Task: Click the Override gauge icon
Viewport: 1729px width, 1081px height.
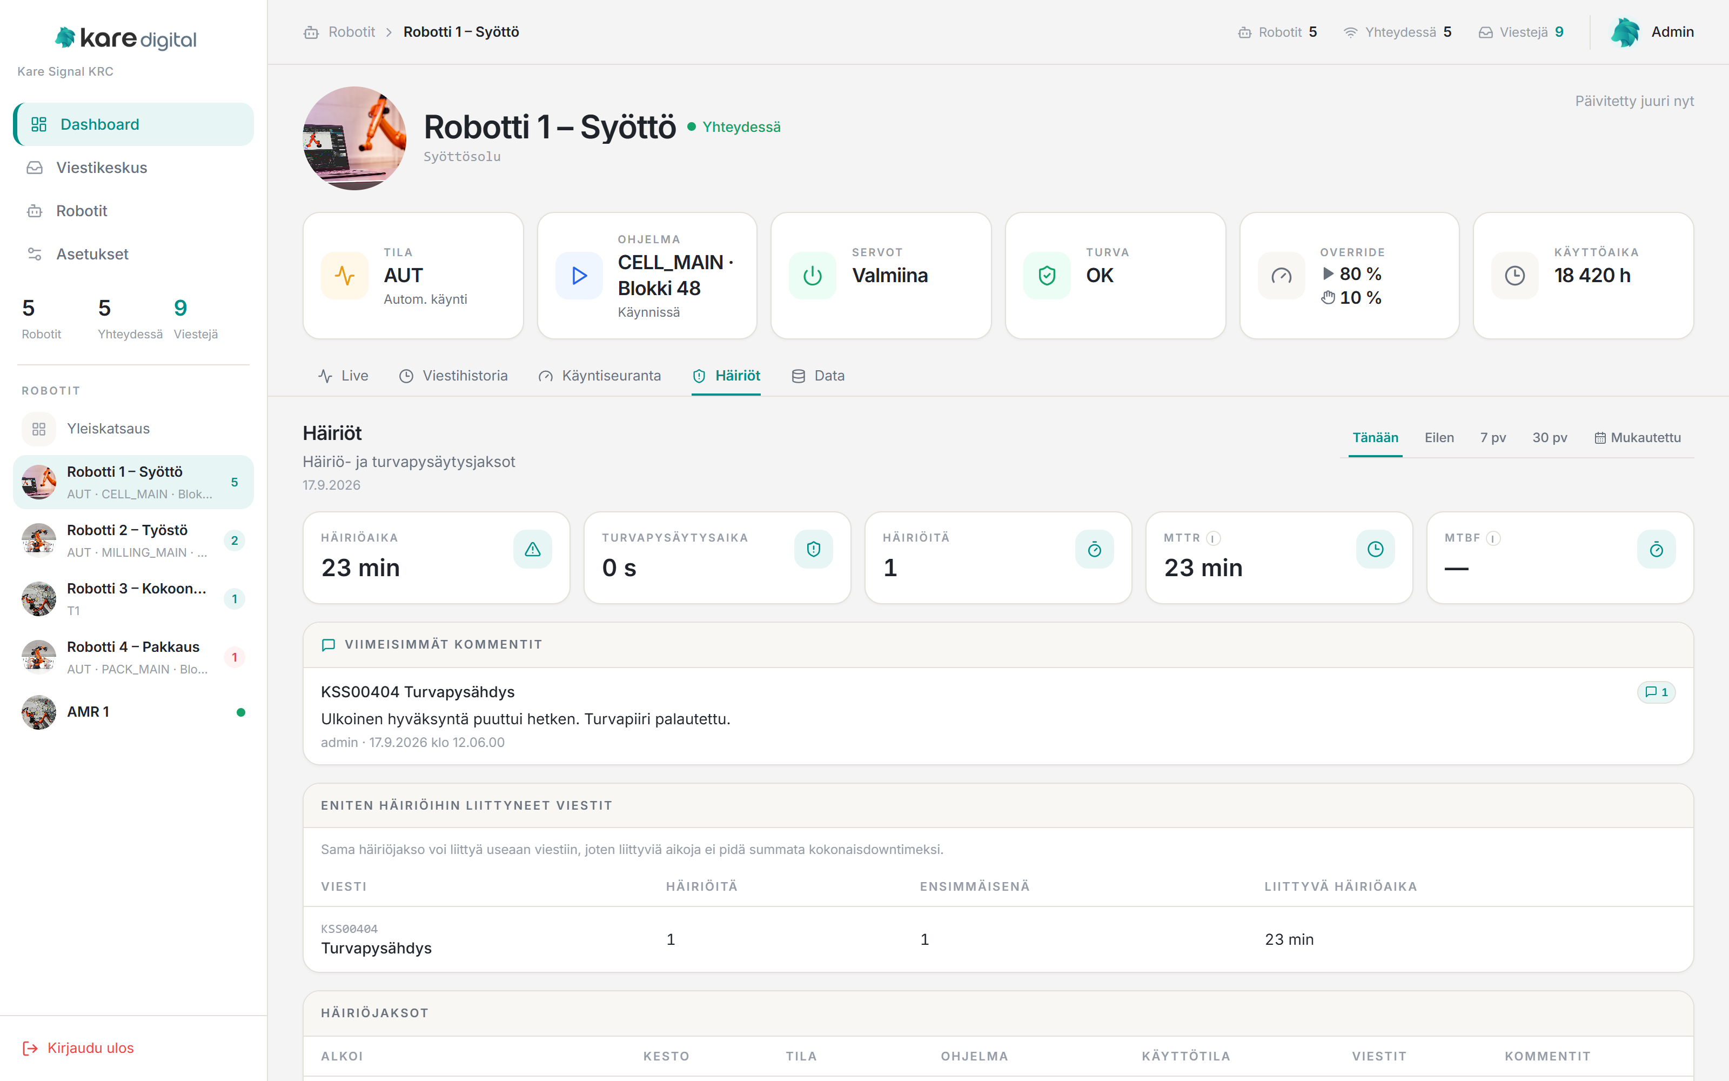Action: coord(1281,275)
